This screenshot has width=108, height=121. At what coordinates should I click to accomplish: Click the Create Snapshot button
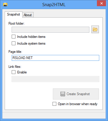click(x=76, y=94)
